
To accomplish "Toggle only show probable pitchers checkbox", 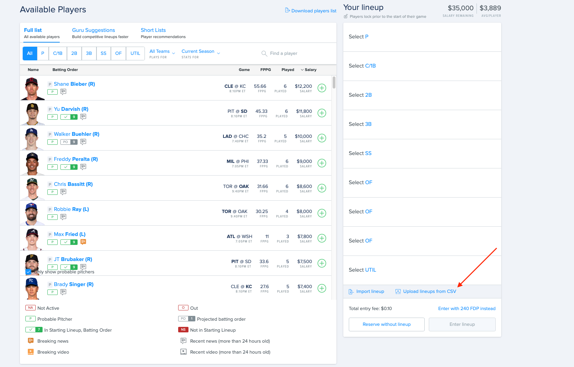I will pyautogui.click(x=28, y=272).
